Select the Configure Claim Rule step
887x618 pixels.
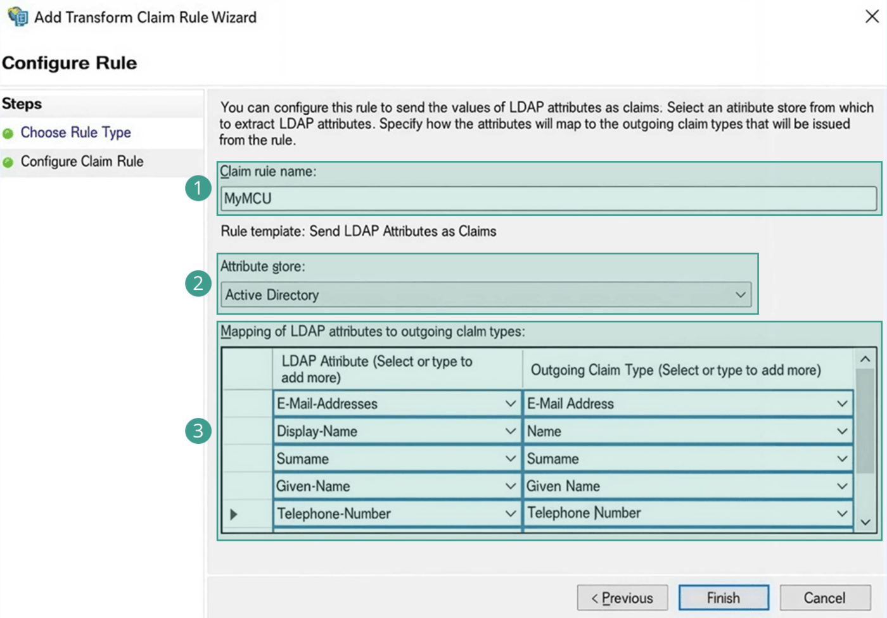(82, 162)
